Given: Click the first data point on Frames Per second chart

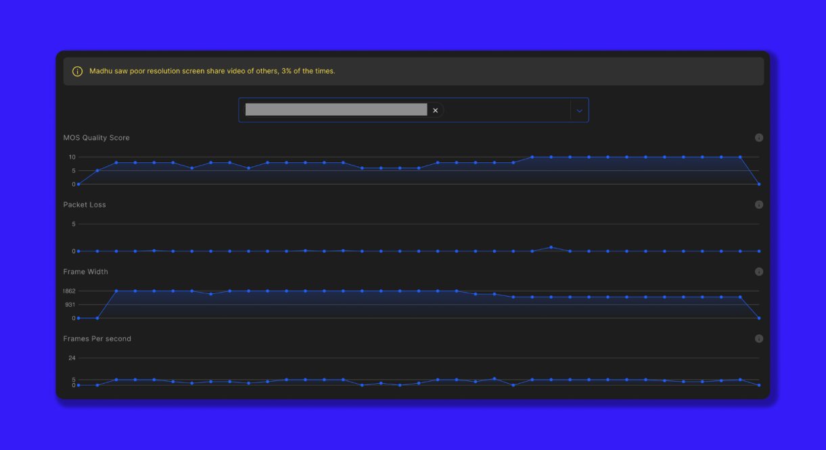Looking at the screenshot, I should tap(78, 385).
